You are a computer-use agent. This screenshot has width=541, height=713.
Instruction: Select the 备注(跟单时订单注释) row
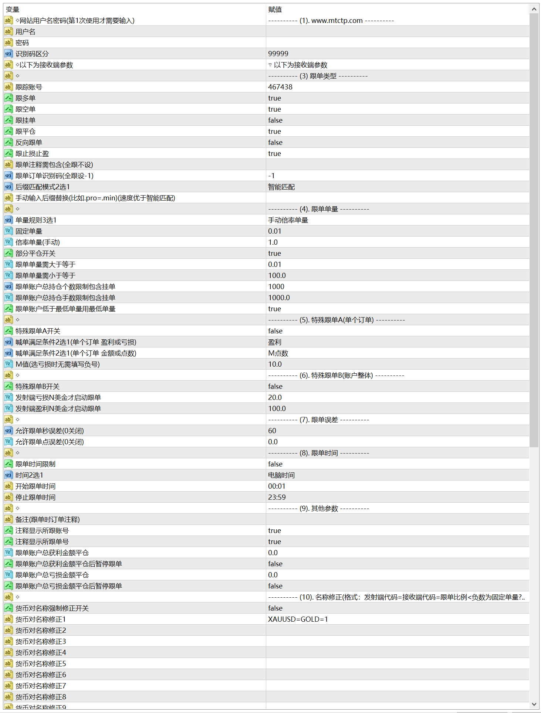click(x=266, y=519)
